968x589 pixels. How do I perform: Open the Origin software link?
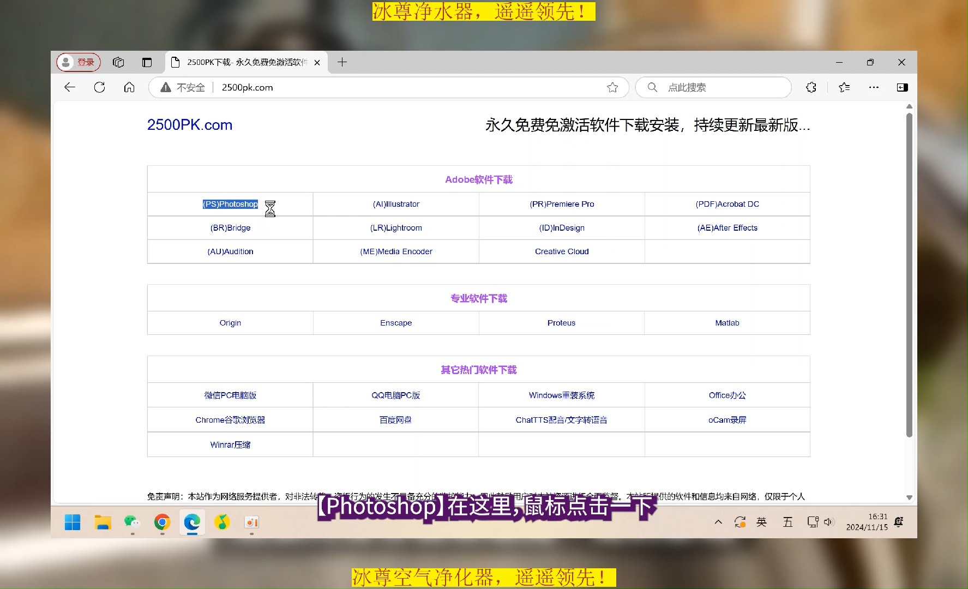point(230,323)
